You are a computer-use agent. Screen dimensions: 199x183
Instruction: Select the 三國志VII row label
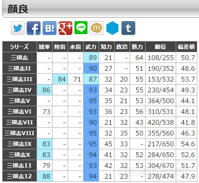coord(20,122)
